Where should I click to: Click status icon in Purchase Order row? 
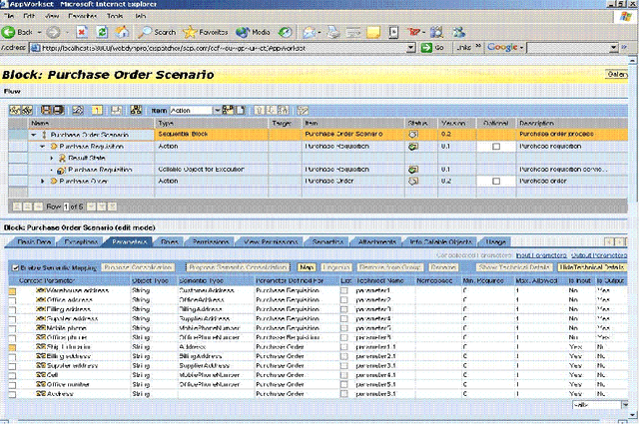pyautogui.click(x=411, y=182)
